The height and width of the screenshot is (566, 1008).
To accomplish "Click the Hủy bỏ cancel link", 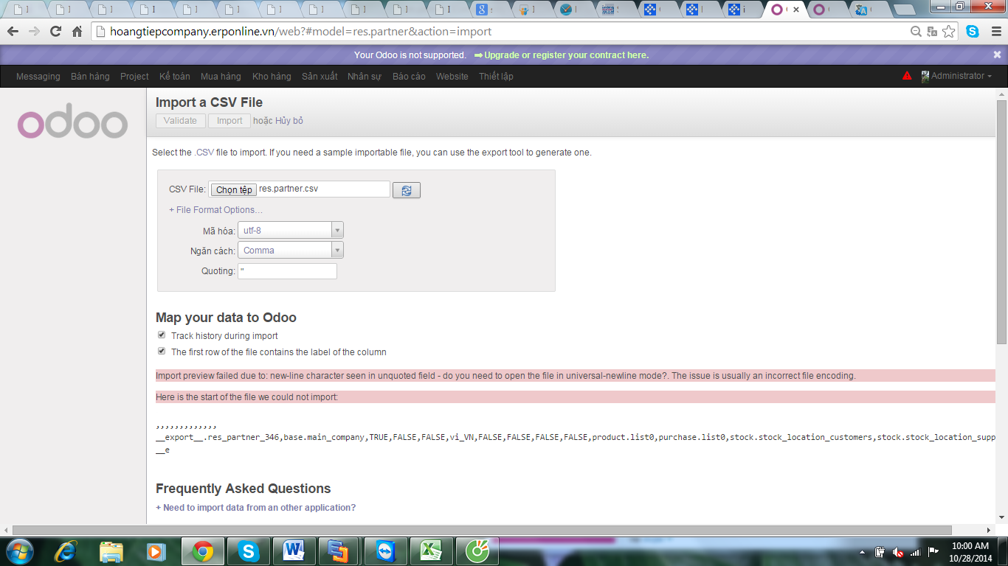I will pyautogui.click(x=289, y=121).
